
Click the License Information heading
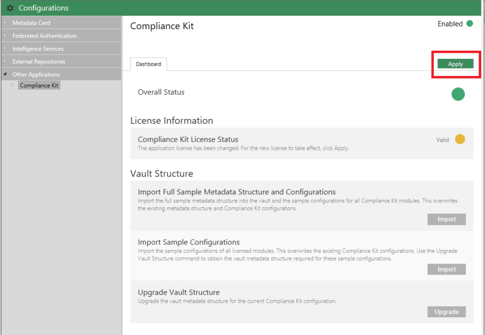point(172,121)
